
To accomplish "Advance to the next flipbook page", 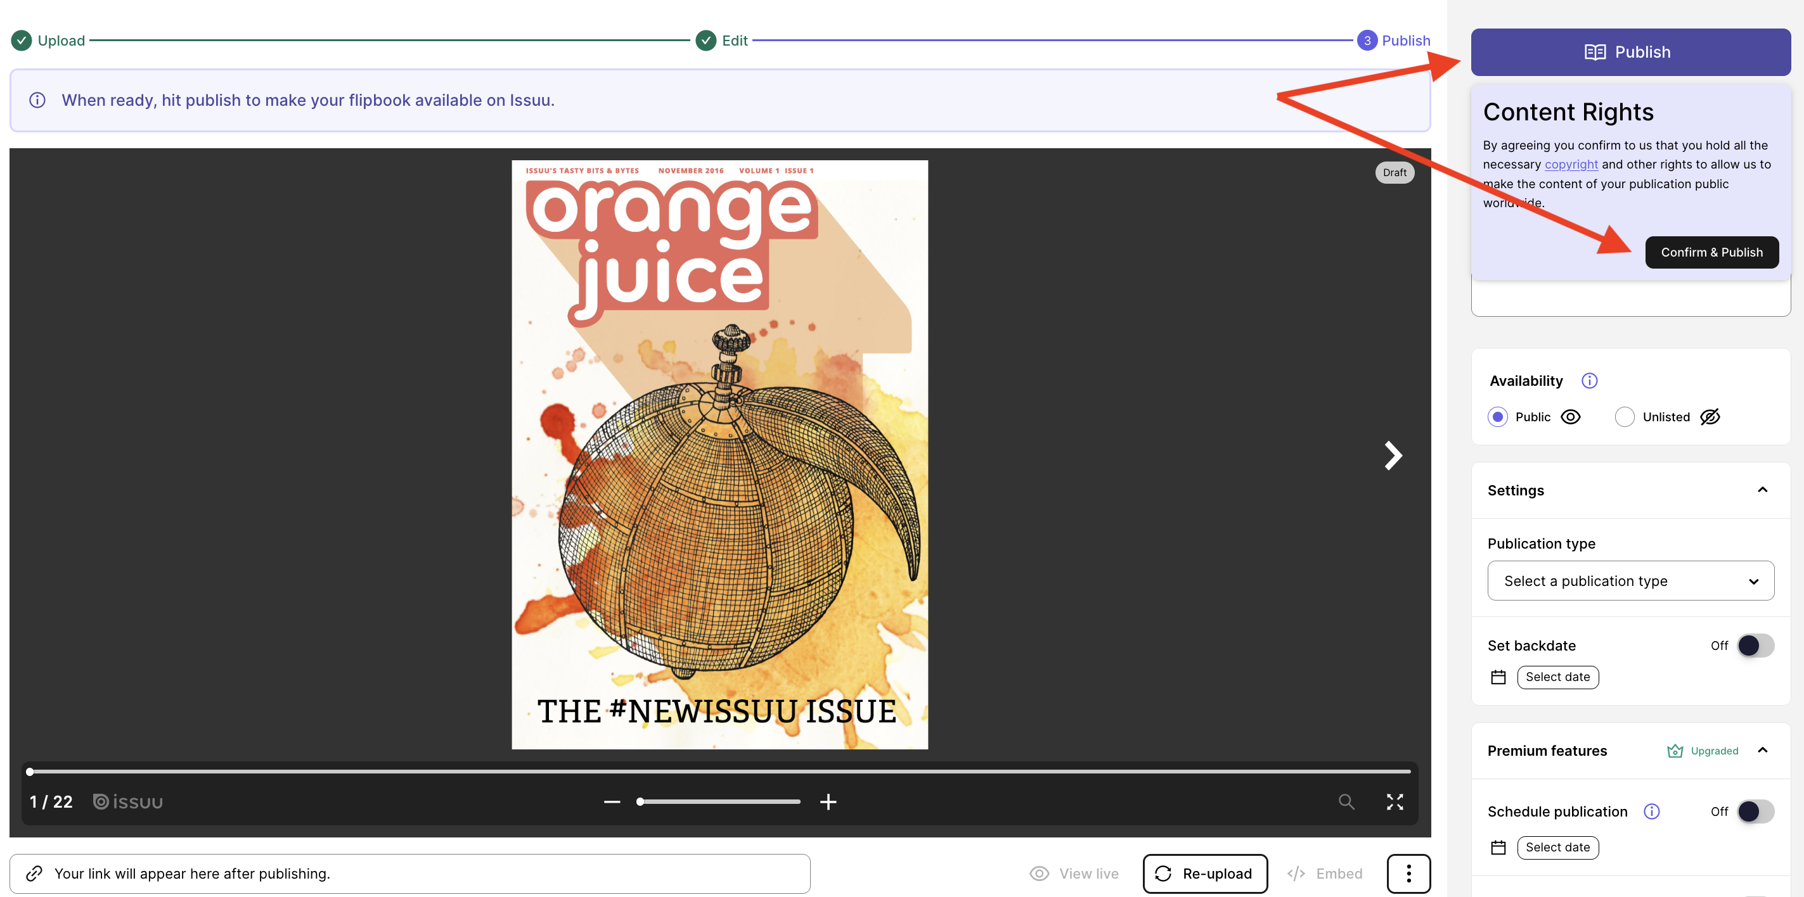I will [1394, 455].
